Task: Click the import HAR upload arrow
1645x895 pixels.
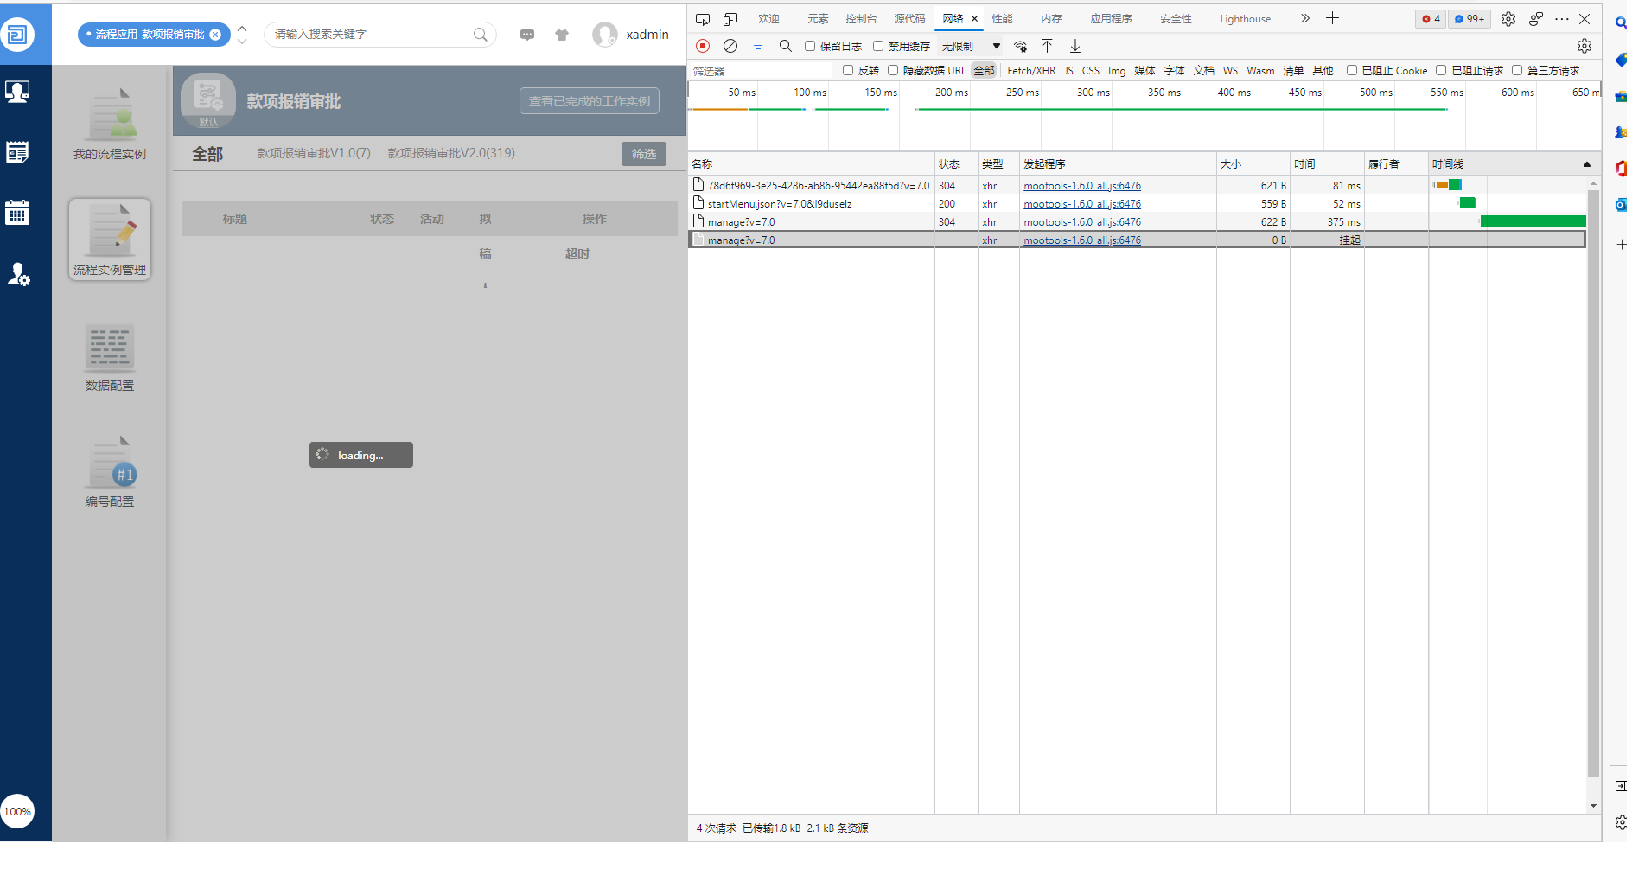Action: tap(1047, 46)
